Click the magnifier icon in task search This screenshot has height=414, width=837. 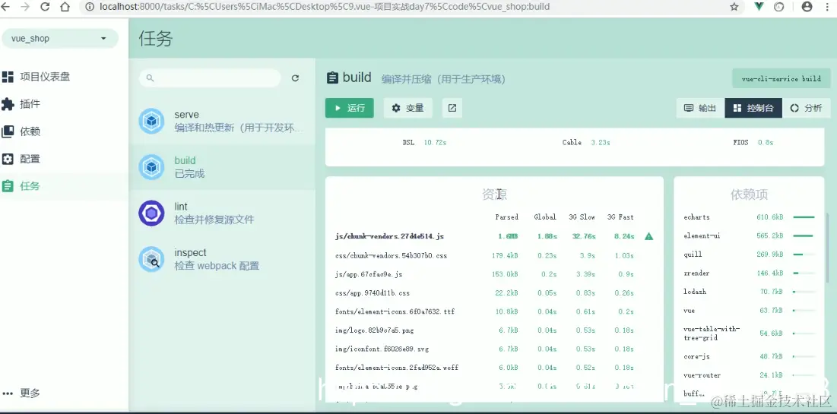(x=150, y=78)
